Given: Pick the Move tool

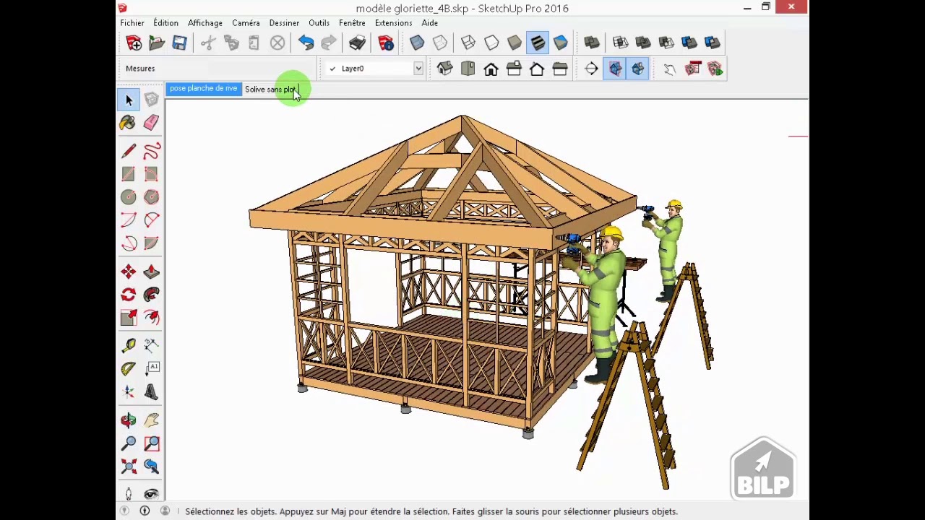Looking at the screenshot, I should (x=128, y=272).
